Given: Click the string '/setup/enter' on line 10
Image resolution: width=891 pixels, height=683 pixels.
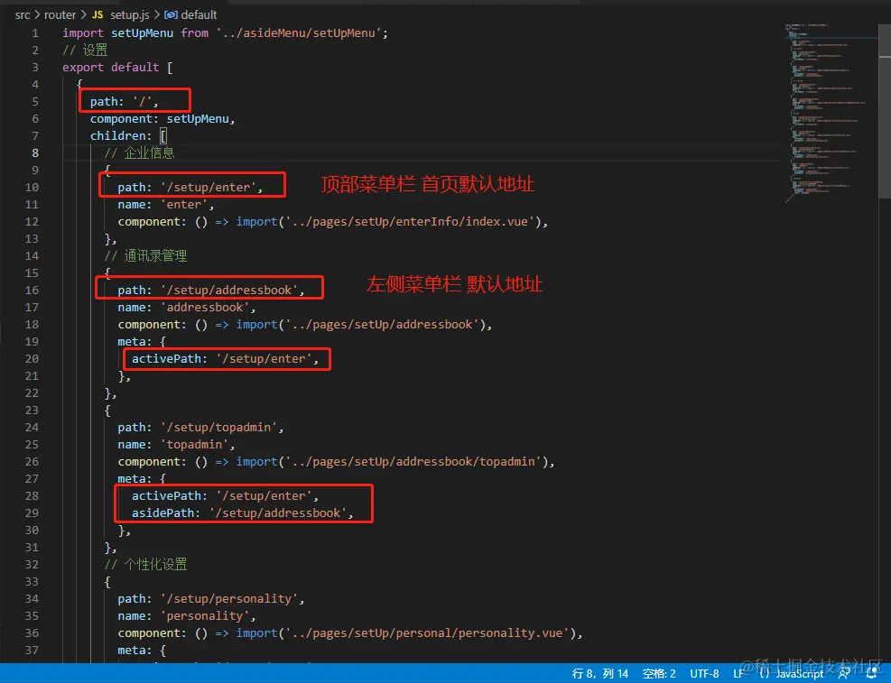Looking at the screenshot, I should click(x=209, y=188).
